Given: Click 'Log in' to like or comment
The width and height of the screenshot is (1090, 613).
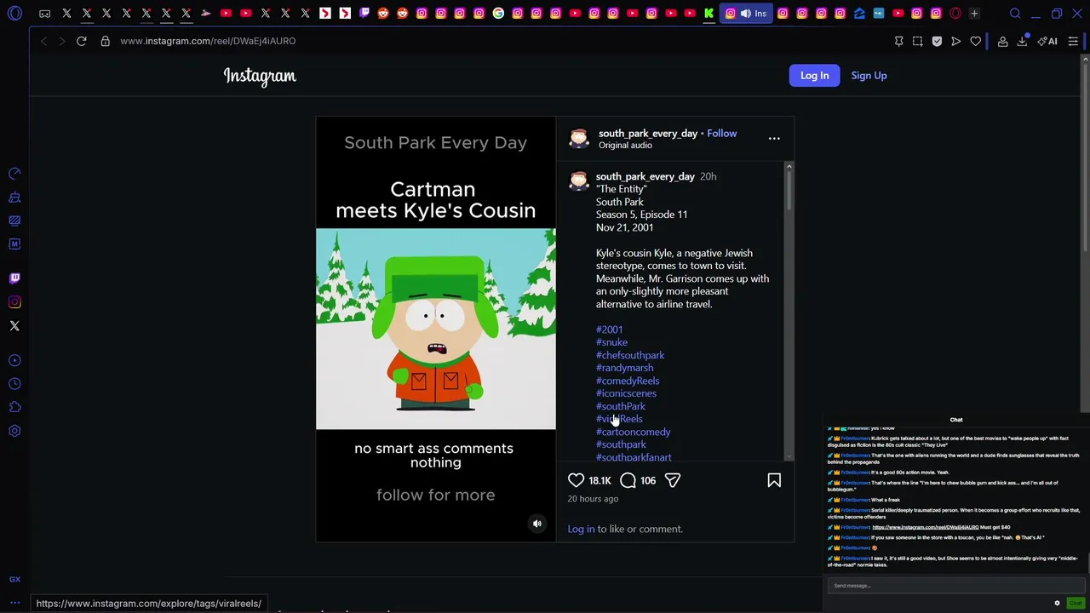Looking at the screenshot, I should click(x=581, y=529).
